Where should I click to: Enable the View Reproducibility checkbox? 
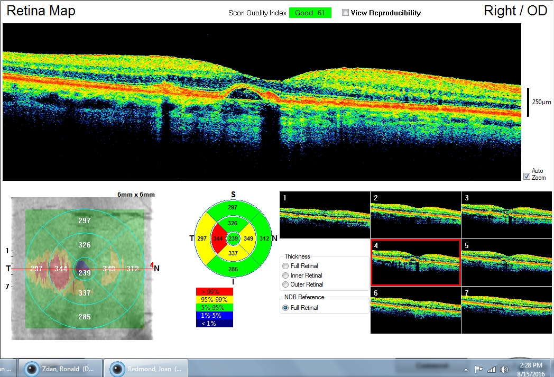coord(345,13)
